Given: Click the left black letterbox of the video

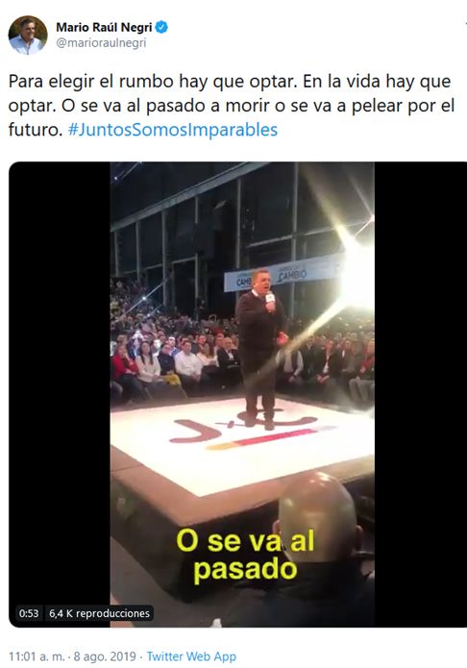Looking at the screenshot, I should (60, 394).
